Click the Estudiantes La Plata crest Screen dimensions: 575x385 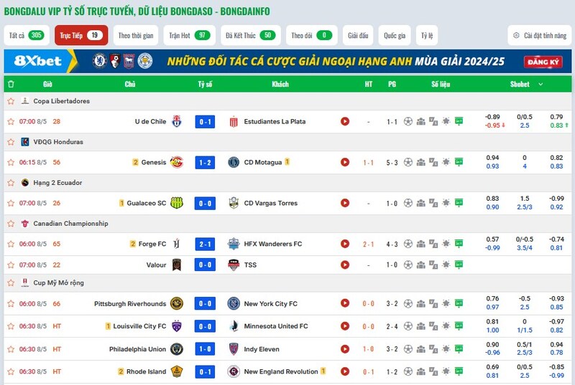click(x=234, y=122)
